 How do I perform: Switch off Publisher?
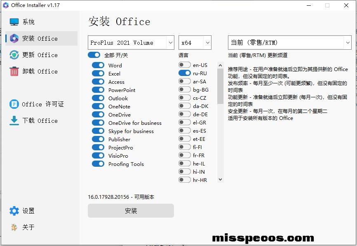tap(98, 139)
